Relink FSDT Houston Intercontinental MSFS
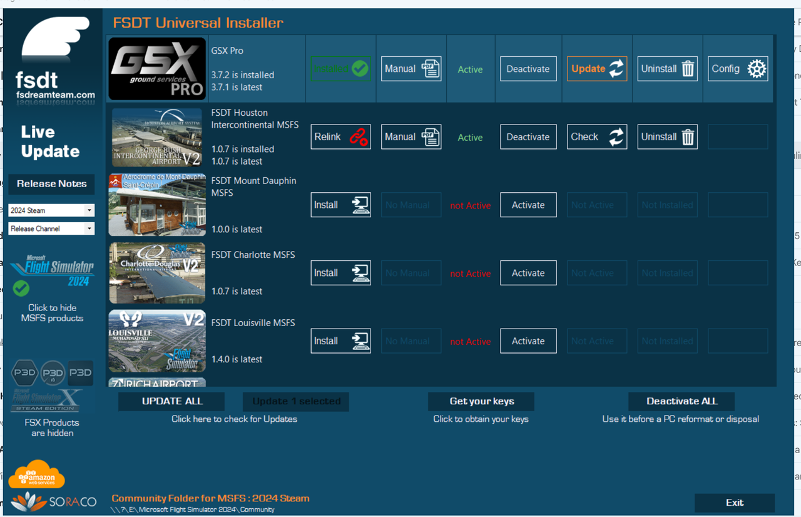The height and width of the screenshot is (517, 801). (341, 137)
